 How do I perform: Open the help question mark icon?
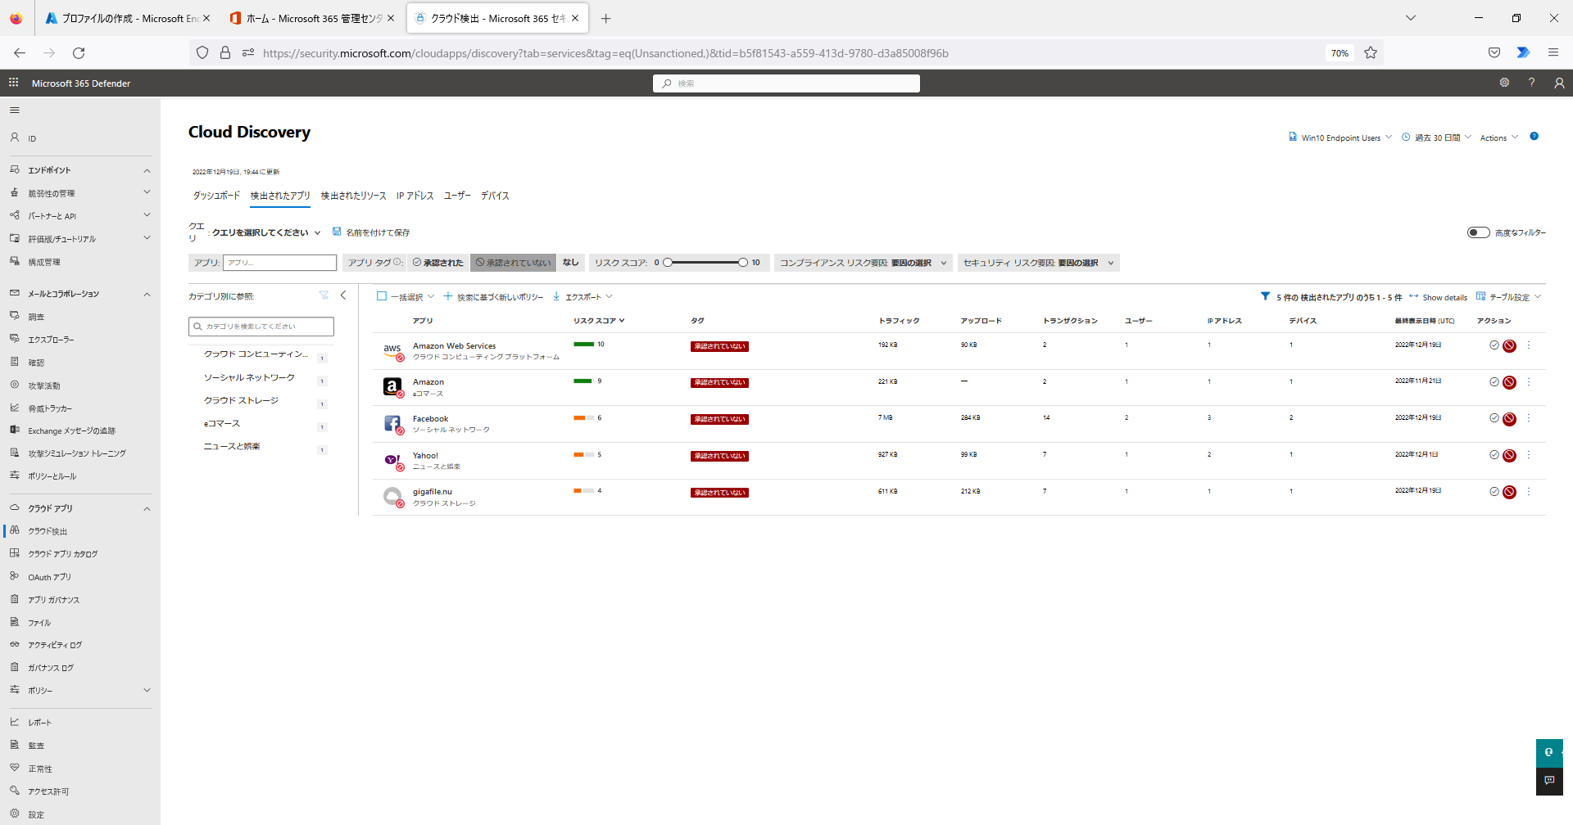[x=1531, y=83]
